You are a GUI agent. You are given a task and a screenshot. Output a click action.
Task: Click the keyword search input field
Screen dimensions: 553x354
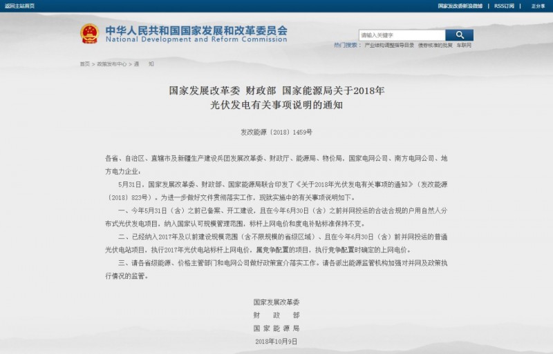401,35
